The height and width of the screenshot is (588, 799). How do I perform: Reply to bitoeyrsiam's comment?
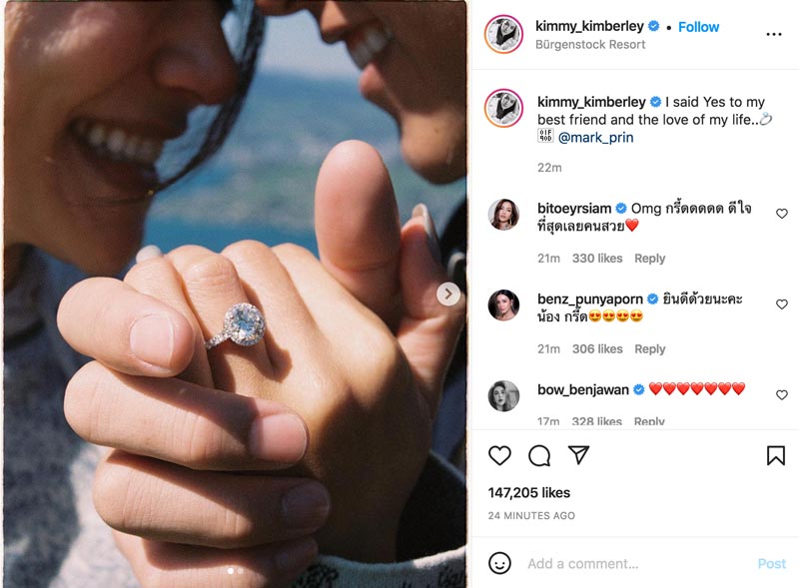tap(650, 259)
